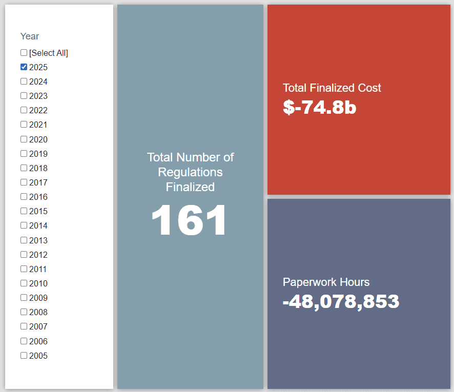The height and width of the screenshot is (392, 454).
Task: Tick the 2017 year checkbox
Action: 24,182
